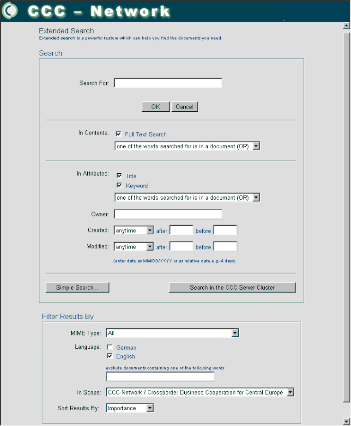Click the Created after date field

[x=181, y=231]
